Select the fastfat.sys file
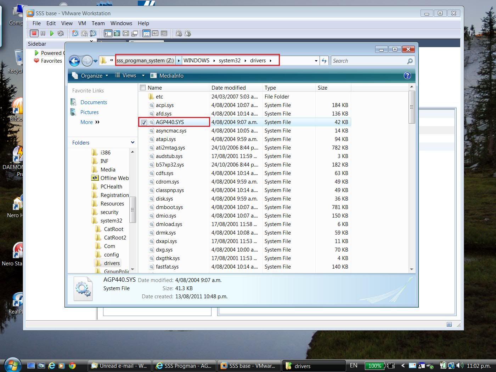This screenshot has height=372, width=496. click(x=167, y=267)
